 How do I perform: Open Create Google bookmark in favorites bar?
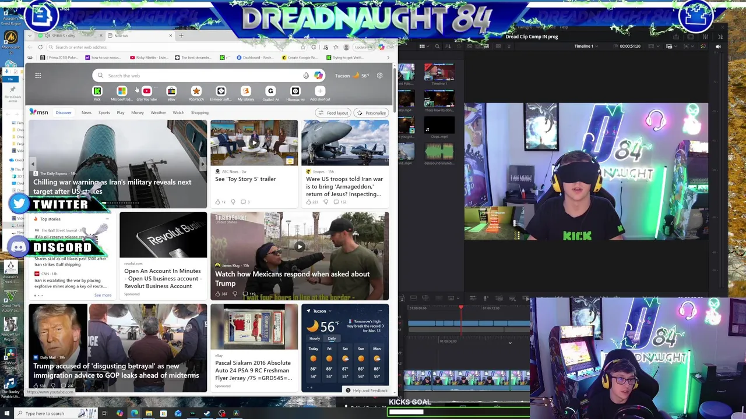click(x=300, y=58)
